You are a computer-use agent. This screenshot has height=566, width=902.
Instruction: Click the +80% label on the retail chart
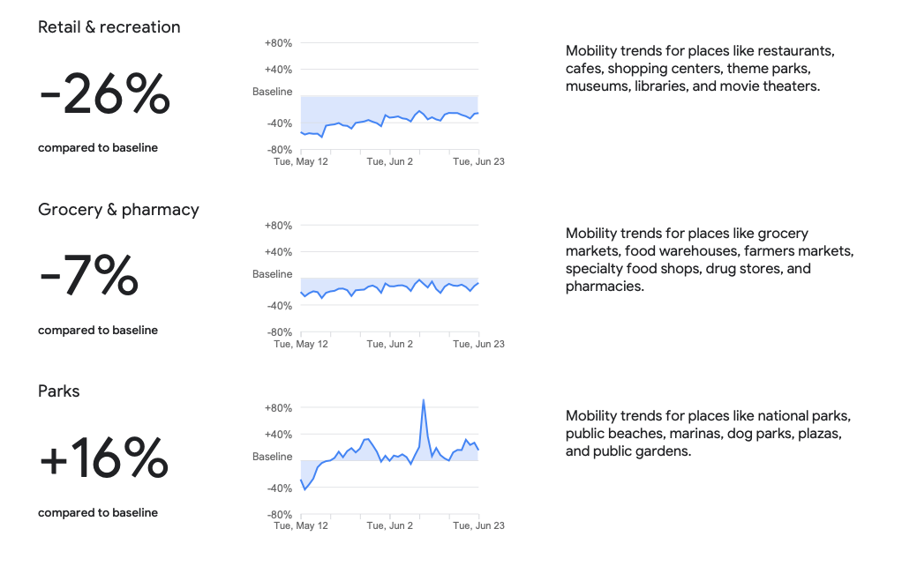pyautogui.click(x=278, y=43)
